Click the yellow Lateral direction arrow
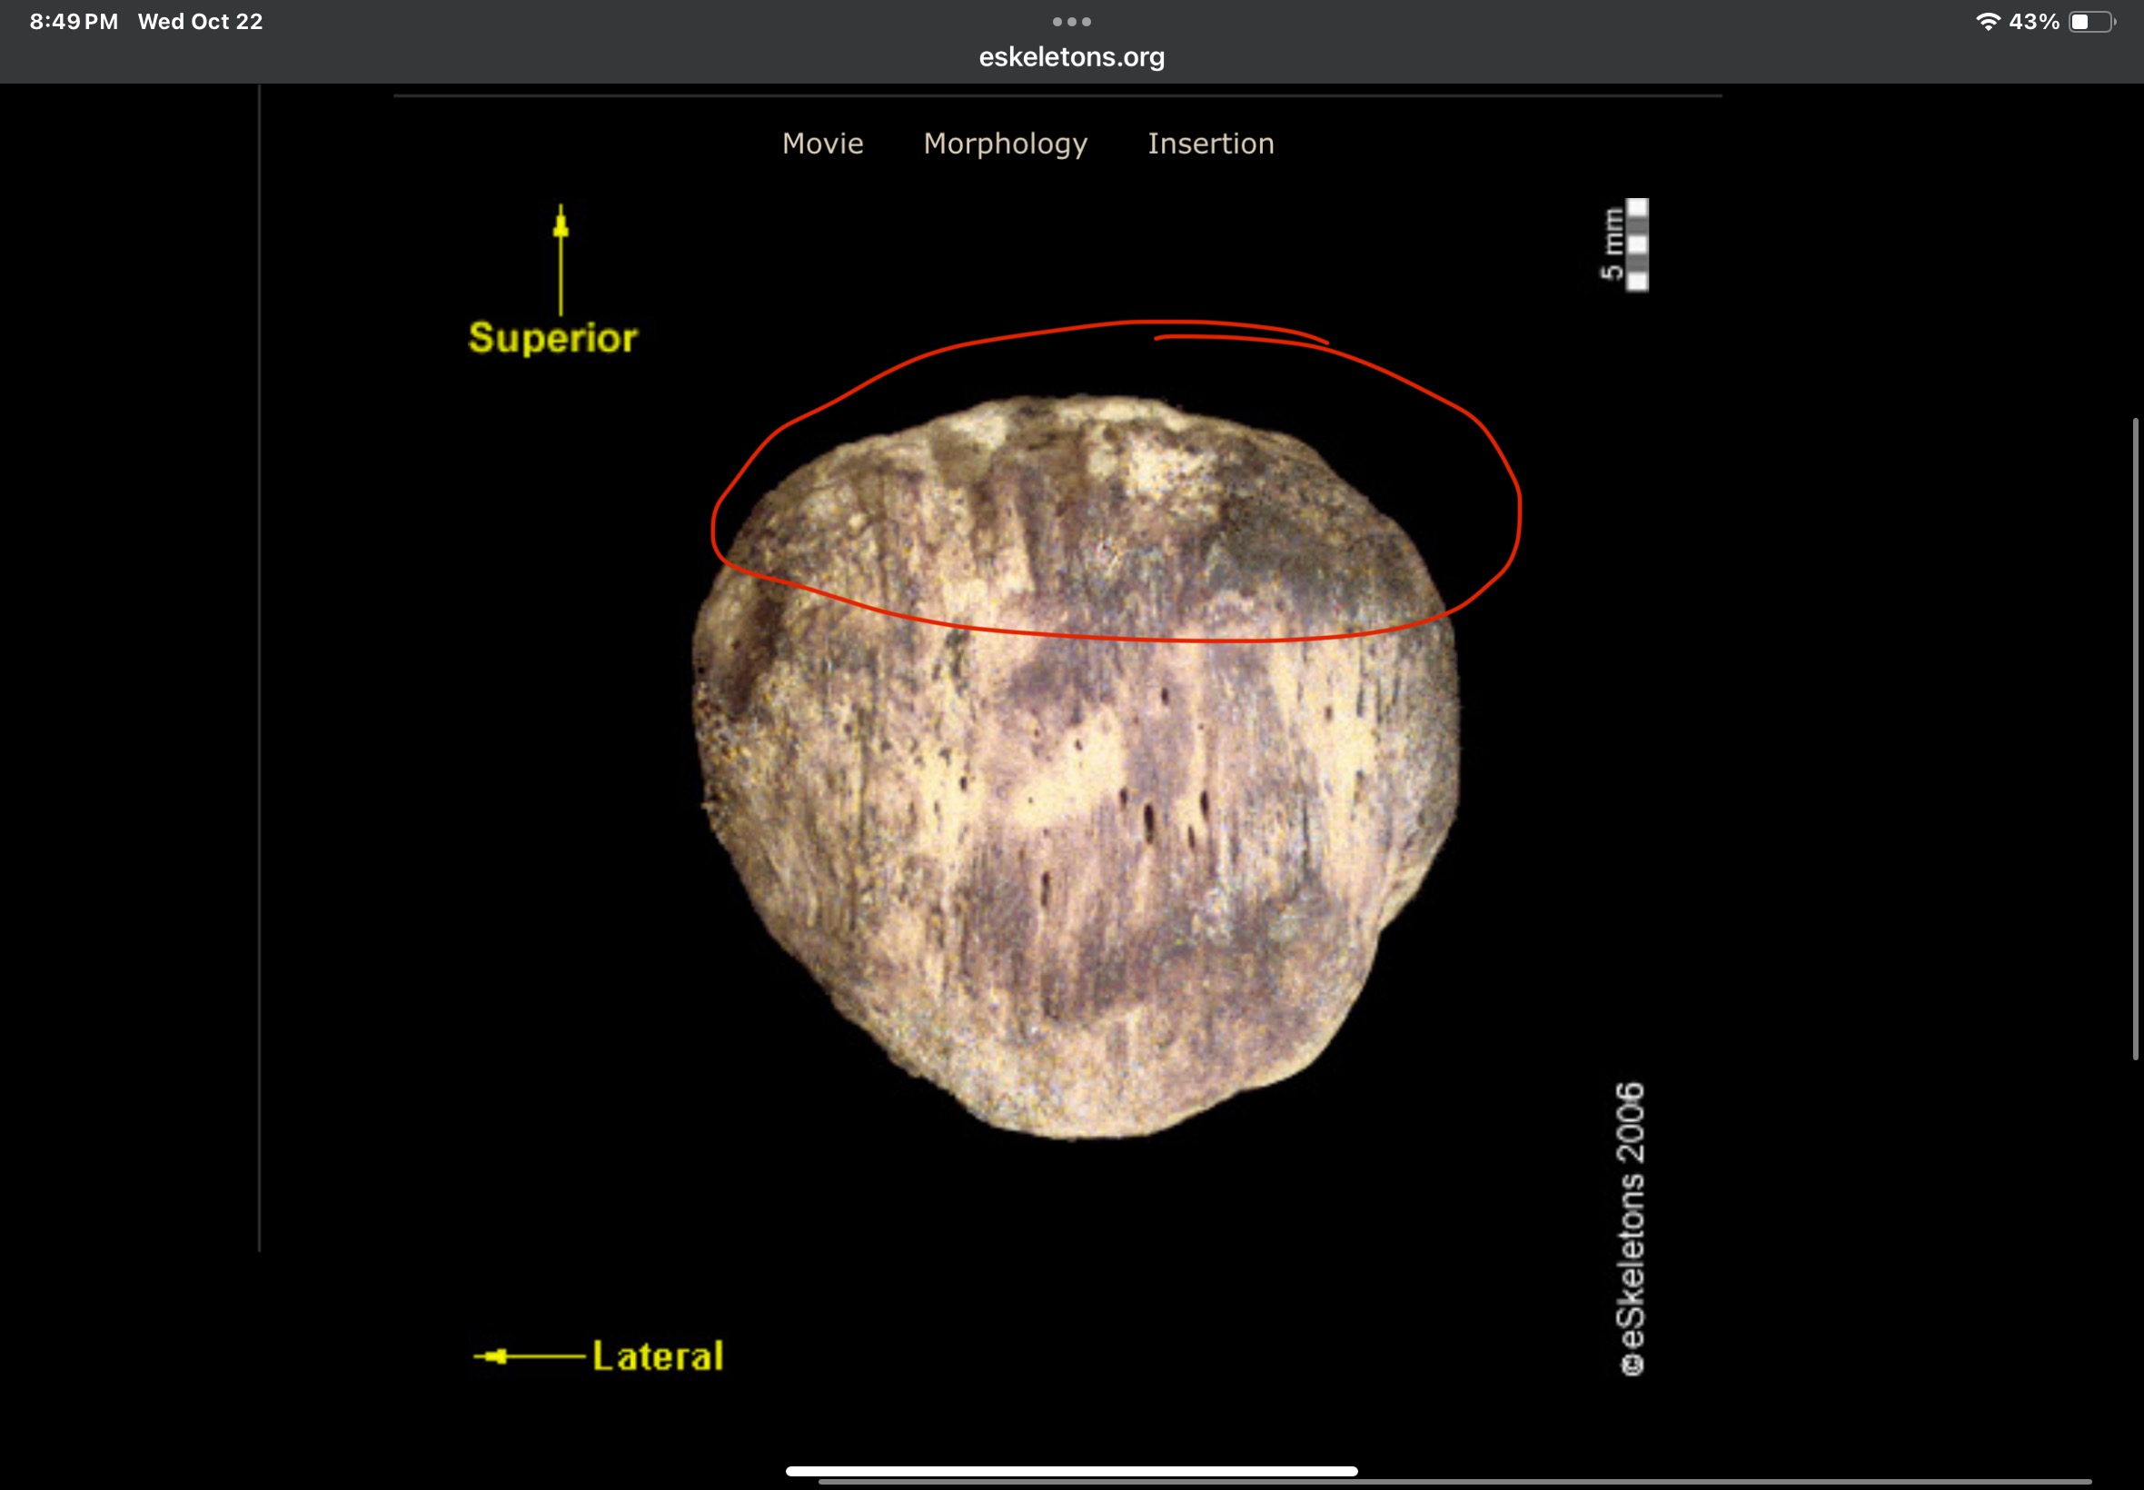 [x=529, y=1356]
